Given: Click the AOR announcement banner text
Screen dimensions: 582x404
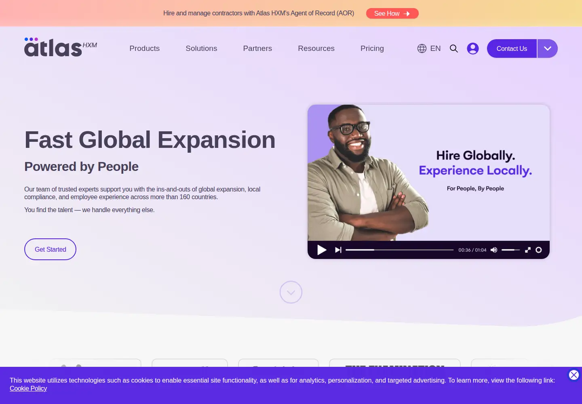Looking at the screenshot, I should [x=259, y=13].
